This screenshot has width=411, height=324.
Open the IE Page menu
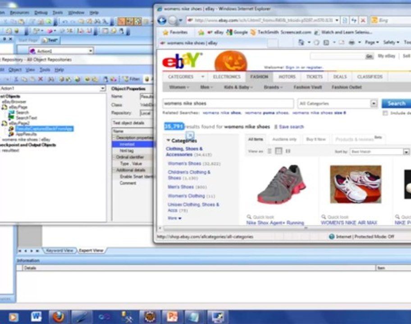(372, 42)
